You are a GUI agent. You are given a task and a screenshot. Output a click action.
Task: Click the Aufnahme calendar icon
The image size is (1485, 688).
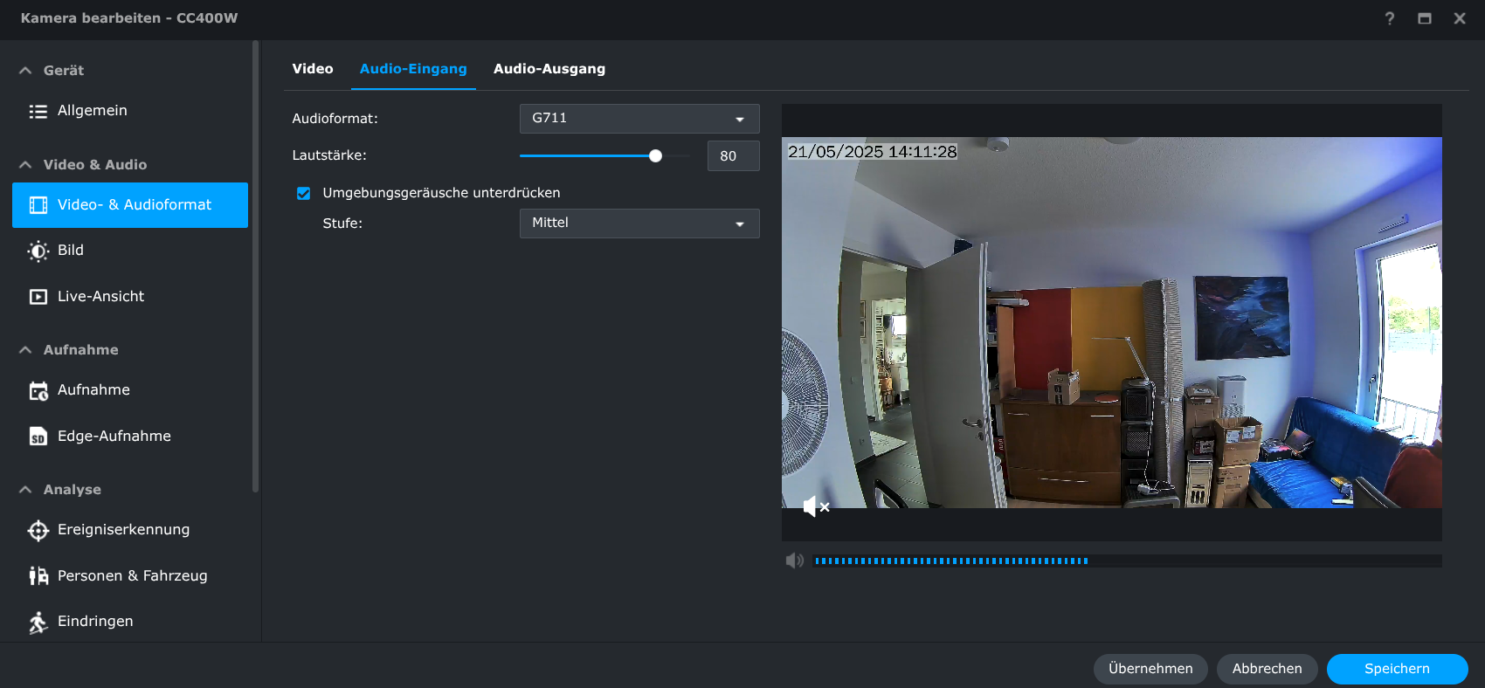(38, 390)
